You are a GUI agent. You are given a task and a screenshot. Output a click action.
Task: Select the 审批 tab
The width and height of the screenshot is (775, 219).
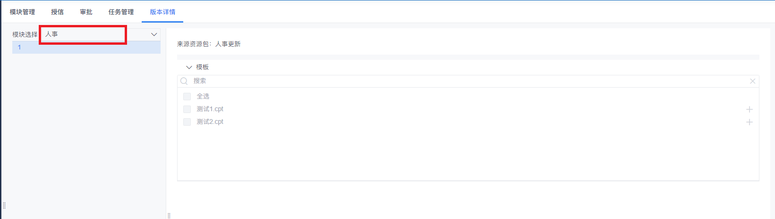(x=86, y=12)
